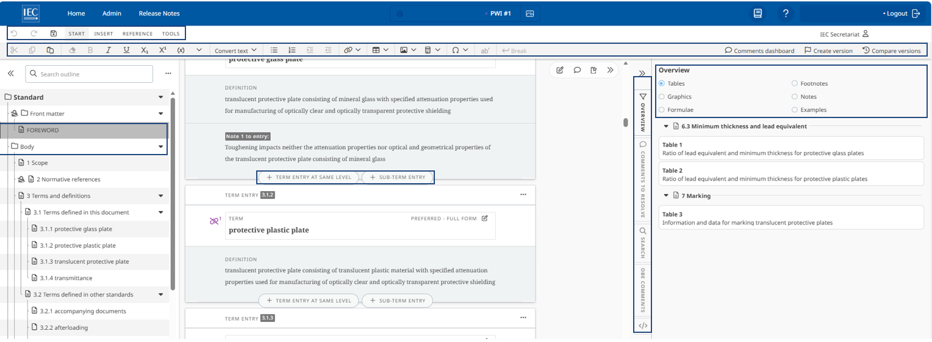Select the Graphics radio button

coord(662,97)
